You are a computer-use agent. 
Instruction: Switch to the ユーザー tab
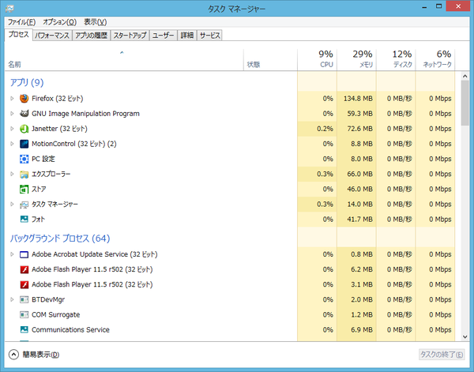pyautogui.click(x=164, y=36)
